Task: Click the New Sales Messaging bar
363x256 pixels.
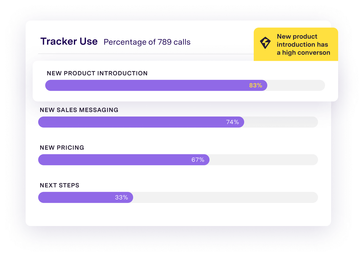Action: coord(178,122)
